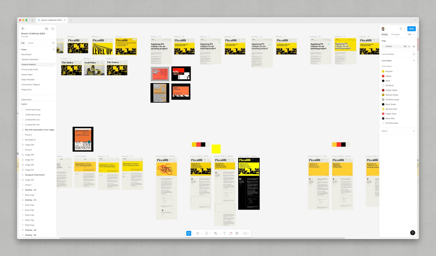Image resolution: width=436 pixels, height=256 pixels.
Task: Select the Frame tool in the toolbar
Action: [198, 233]
